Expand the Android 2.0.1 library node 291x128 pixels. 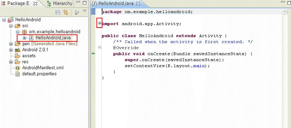[x=11, y=50]
